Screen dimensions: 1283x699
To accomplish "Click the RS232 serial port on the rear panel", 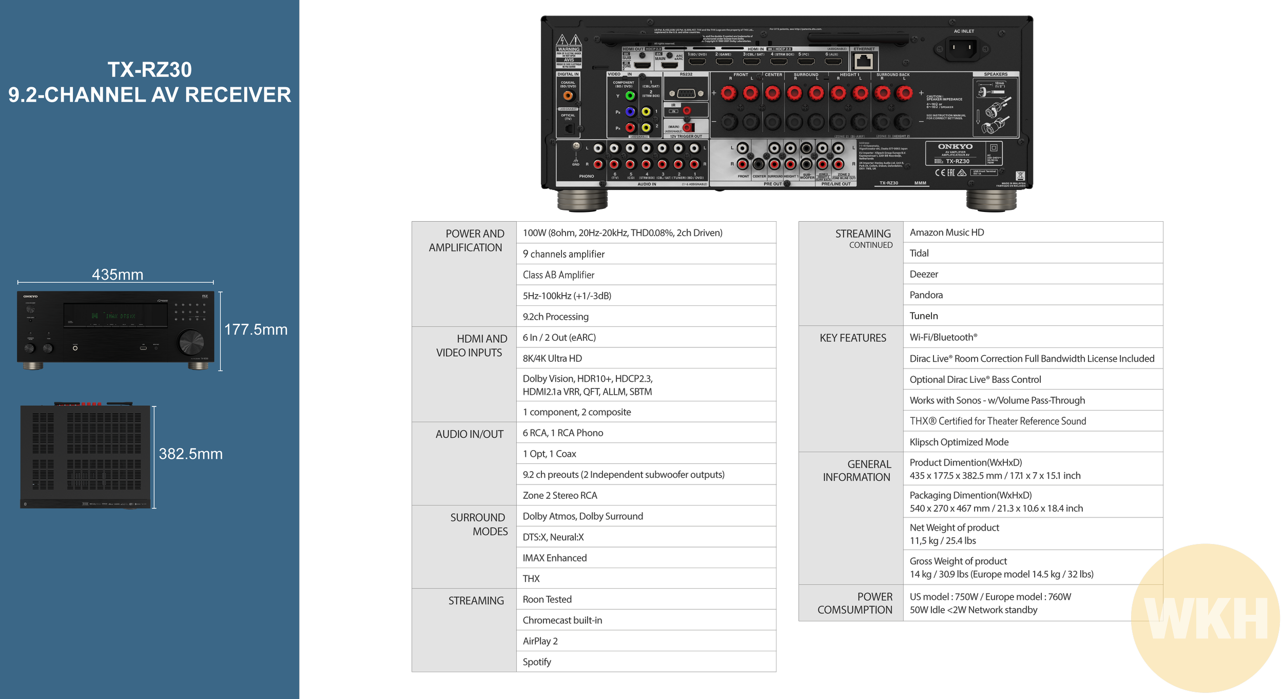I will pos(686,93).
